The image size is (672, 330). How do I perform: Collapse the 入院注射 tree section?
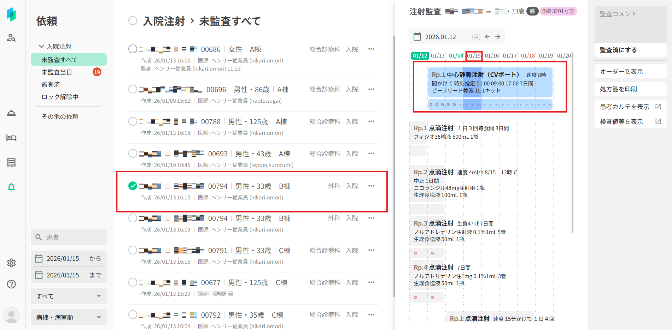point(41,46)
